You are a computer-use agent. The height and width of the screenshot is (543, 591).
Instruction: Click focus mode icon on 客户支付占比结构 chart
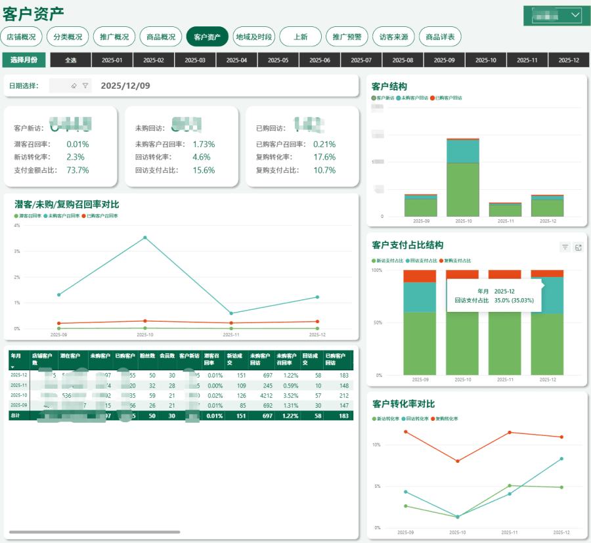point(578,248)
